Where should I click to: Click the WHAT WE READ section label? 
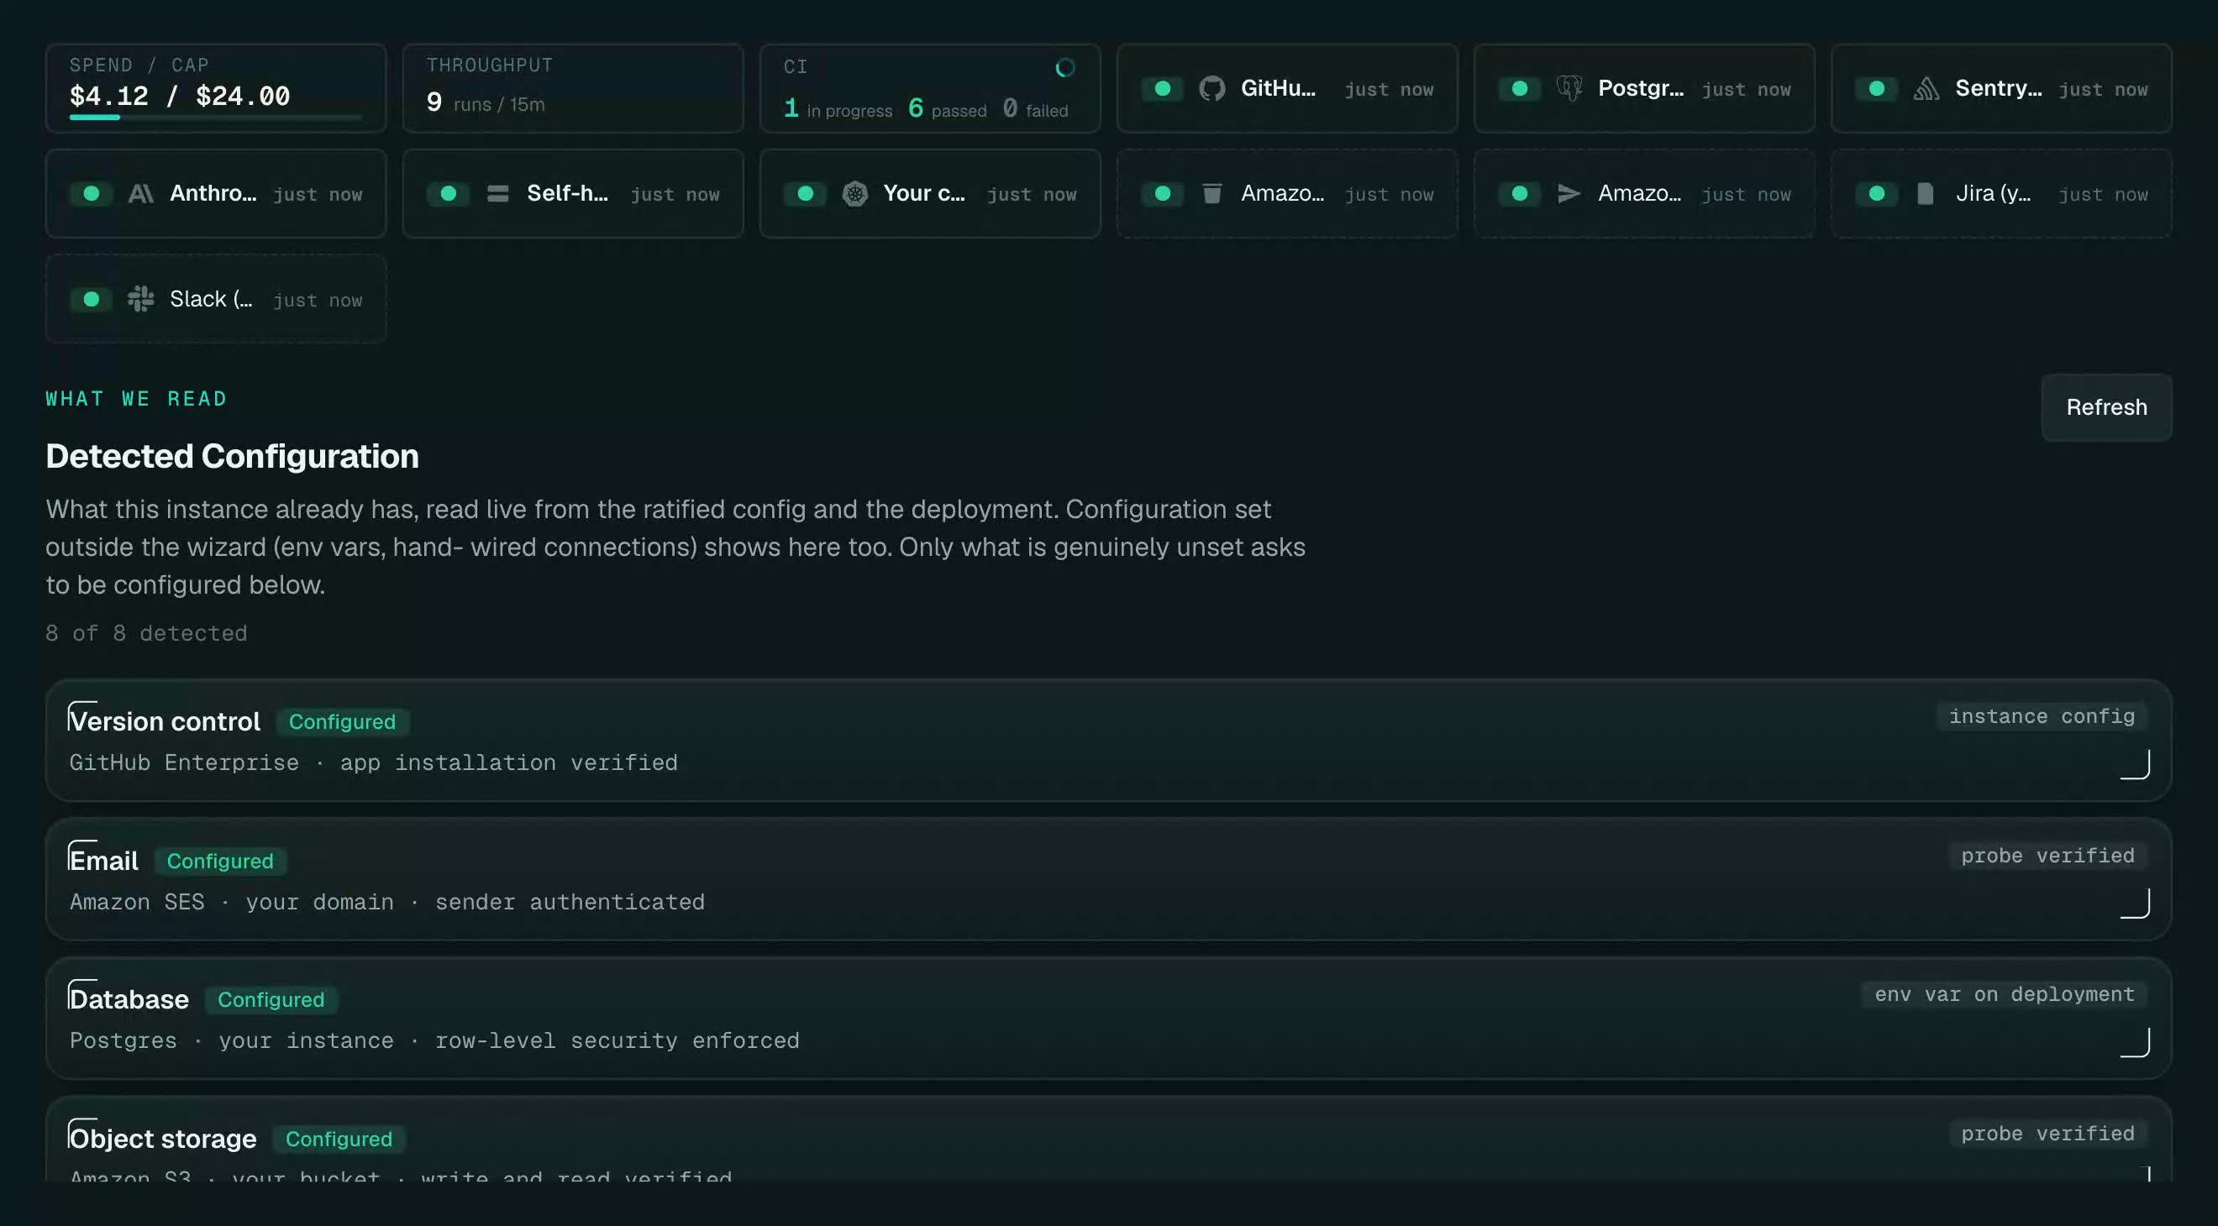[x=136, y=398]
